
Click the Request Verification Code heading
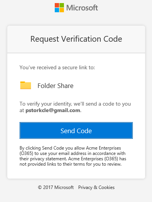click(x=76, y=39)
